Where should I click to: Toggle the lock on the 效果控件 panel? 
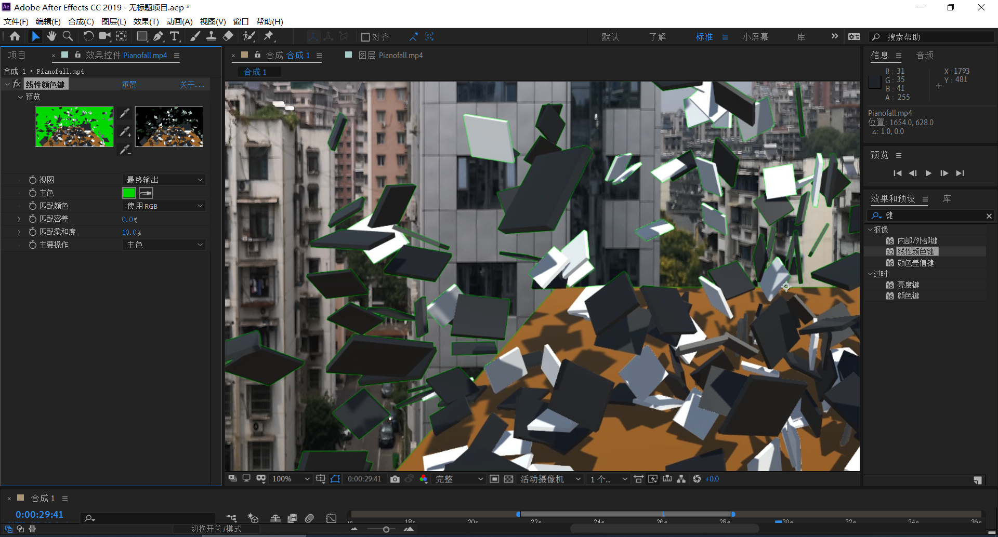coord(77,55)
